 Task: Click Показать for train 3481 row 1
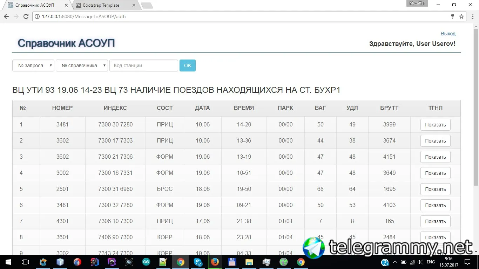point(435,125)
